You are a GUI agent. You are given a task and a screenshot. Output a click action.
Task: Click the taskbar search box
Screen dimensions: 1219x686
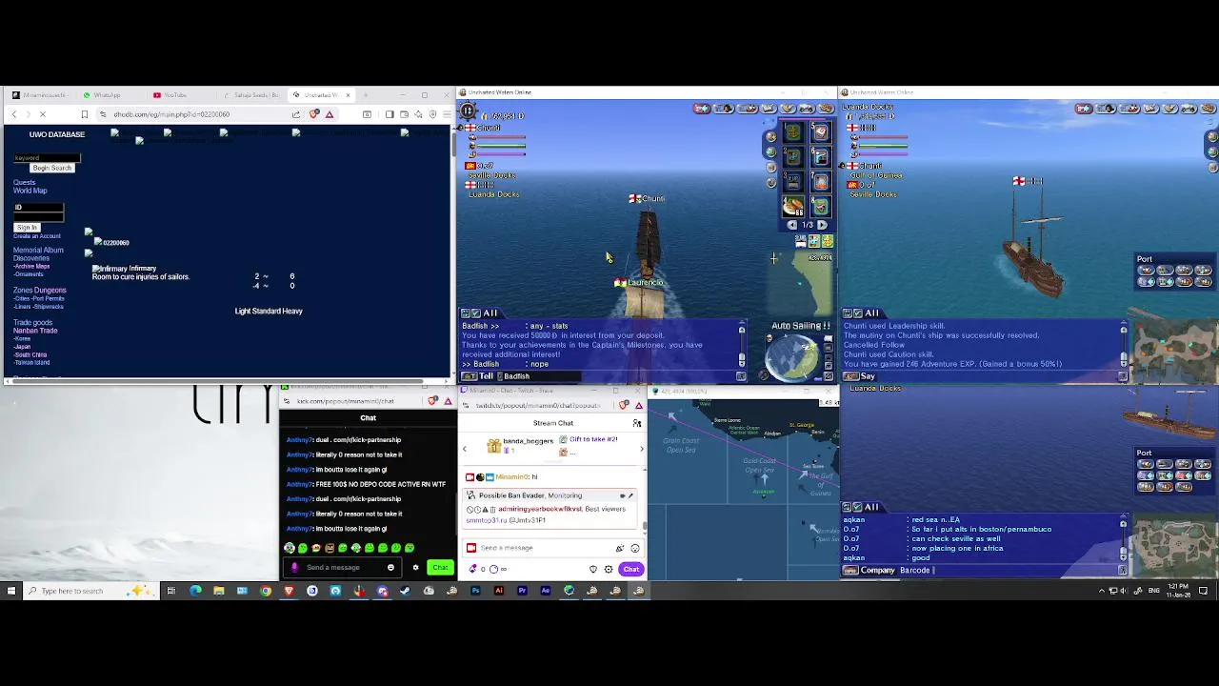click(x=89, y=591)
